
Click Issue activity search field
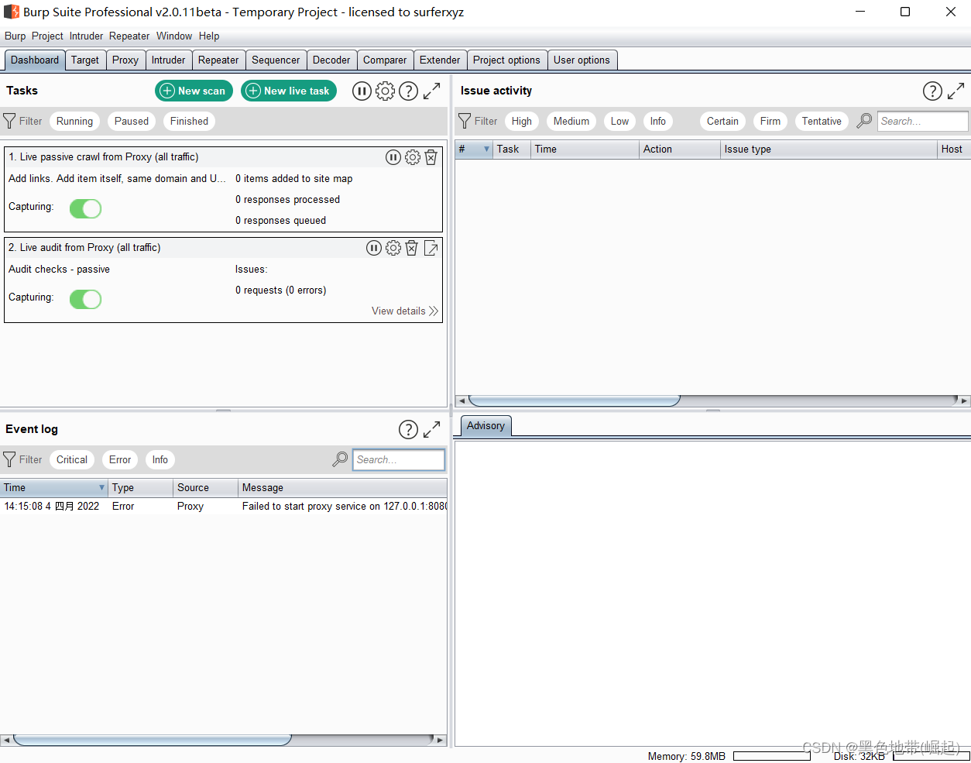[x=922, y=121]
